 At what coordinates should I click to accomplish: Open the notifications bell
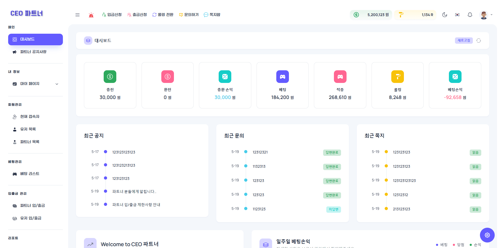(470, 15)
